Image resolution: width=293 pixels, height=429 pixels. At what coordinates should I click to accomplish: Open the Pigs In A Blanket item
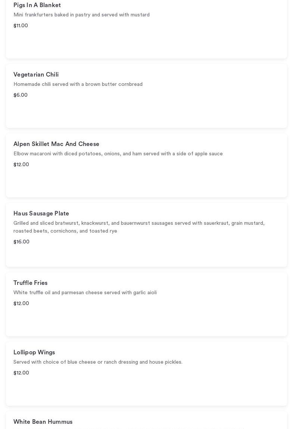coord(37,5)
